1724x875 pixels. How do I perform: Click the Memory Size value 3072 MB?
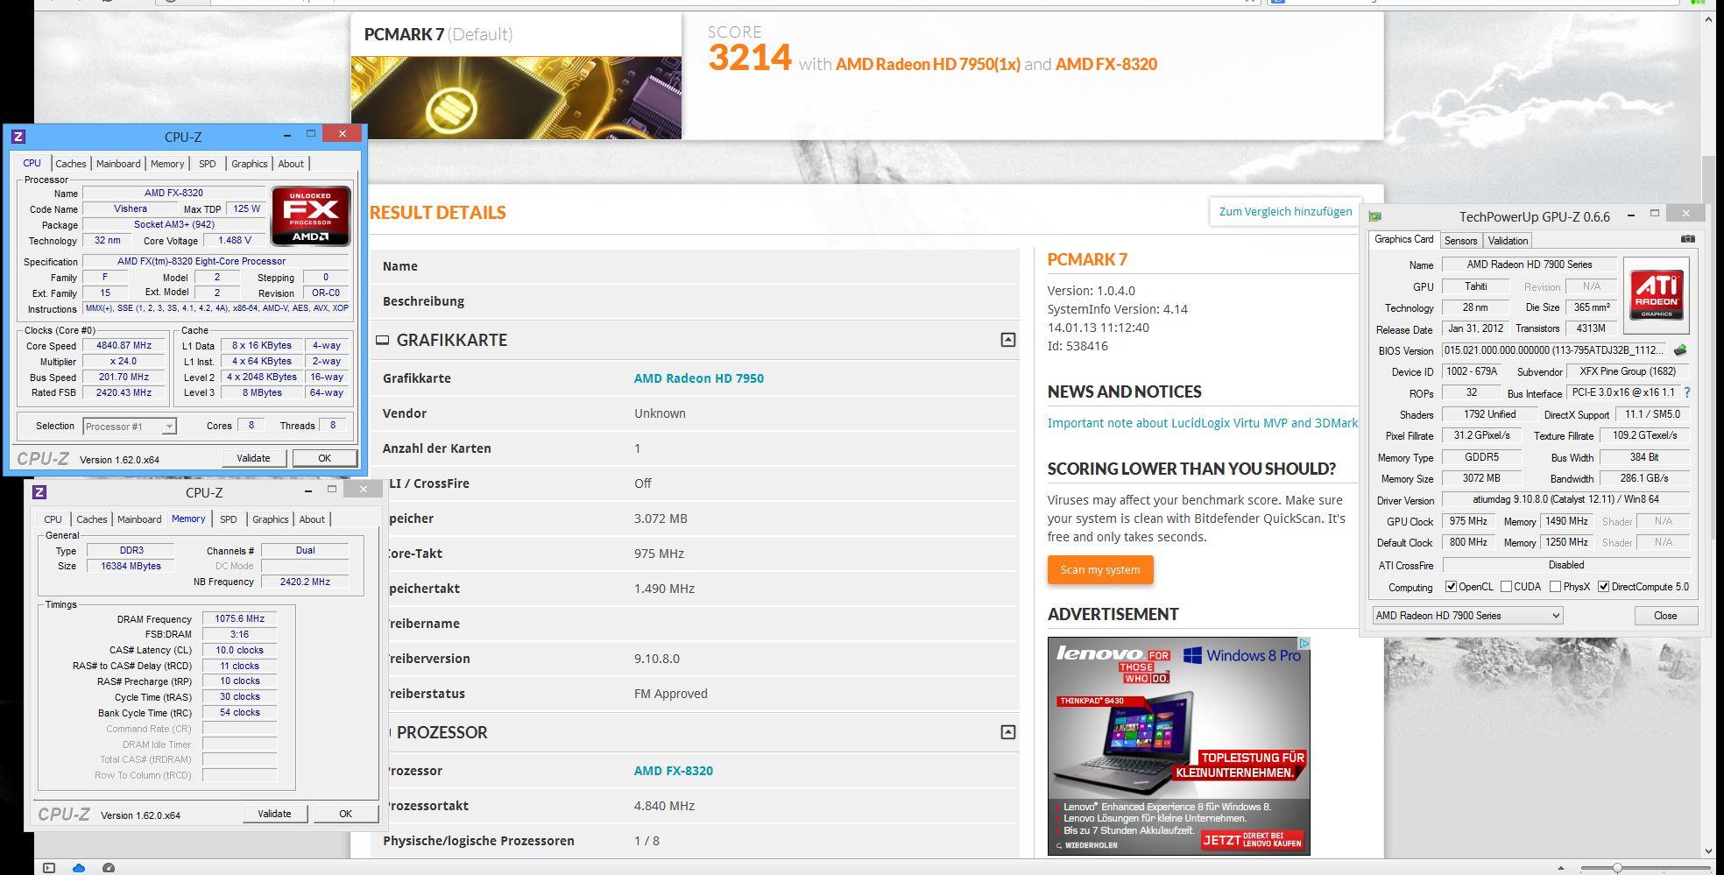(1481, 478)
